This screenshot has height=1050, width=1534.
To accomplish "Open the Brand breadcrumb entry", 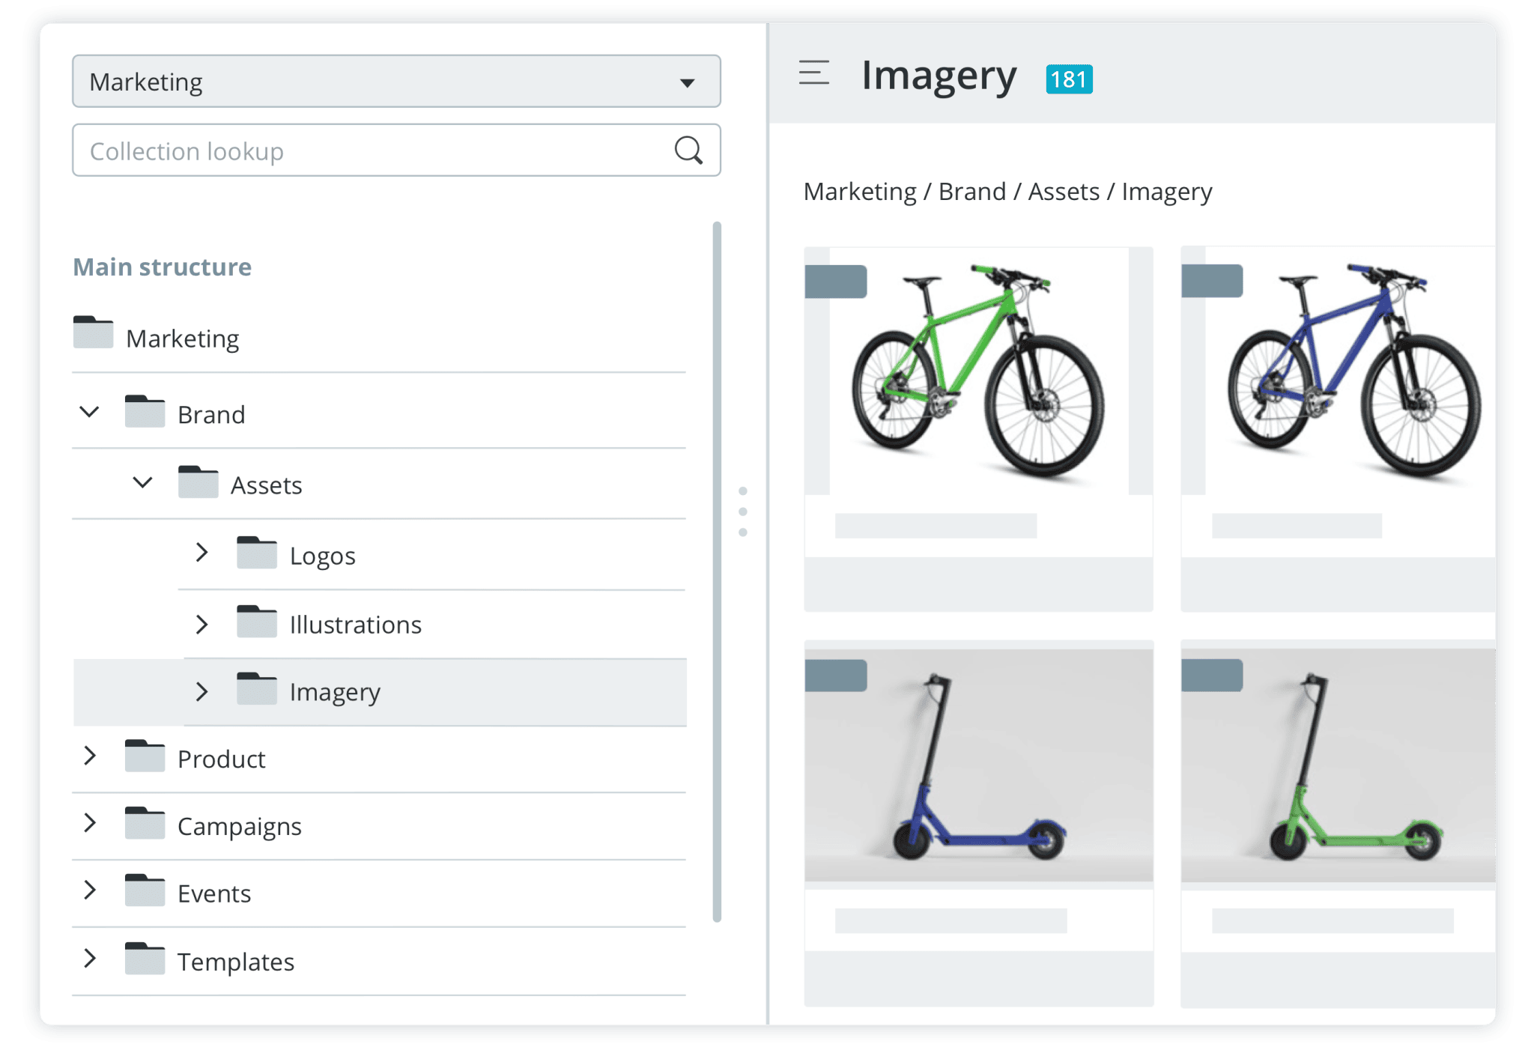I will [x=971, y=192].
